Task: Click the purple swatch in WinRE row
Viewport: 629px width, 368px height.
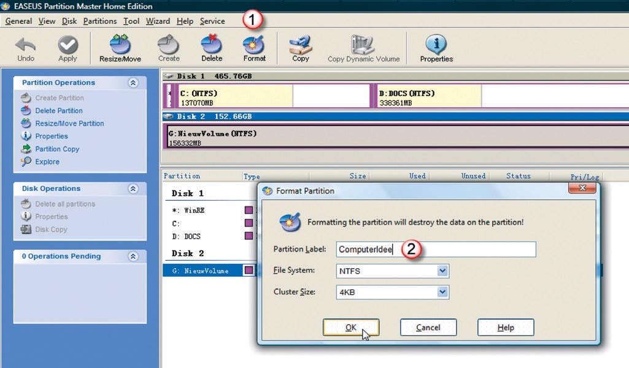Action: (x=249, y=210)
